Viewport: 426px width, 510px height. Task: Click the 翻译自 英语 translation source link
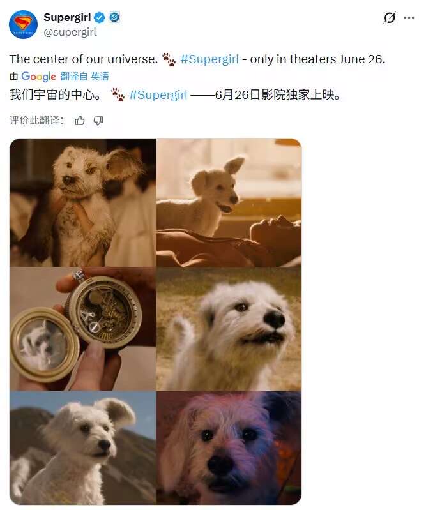click(84, 77)
